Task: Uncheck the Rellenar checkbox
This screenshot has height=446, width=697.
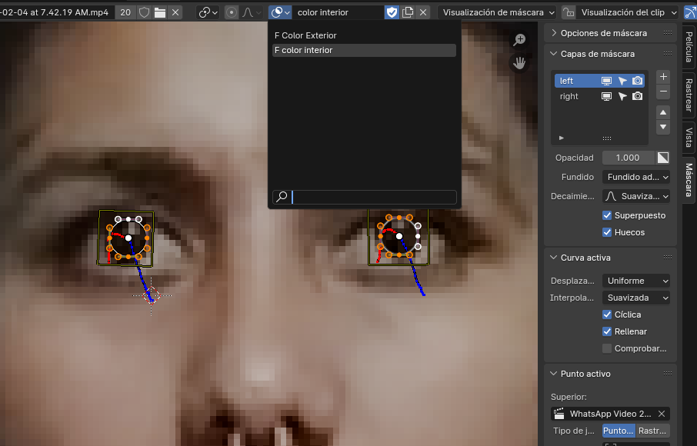Action: pyautogui.click(x=607, y=331)
